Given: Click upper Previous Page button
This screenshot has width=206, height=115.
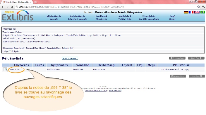Looking at the screenshot, I should point(177,58).
